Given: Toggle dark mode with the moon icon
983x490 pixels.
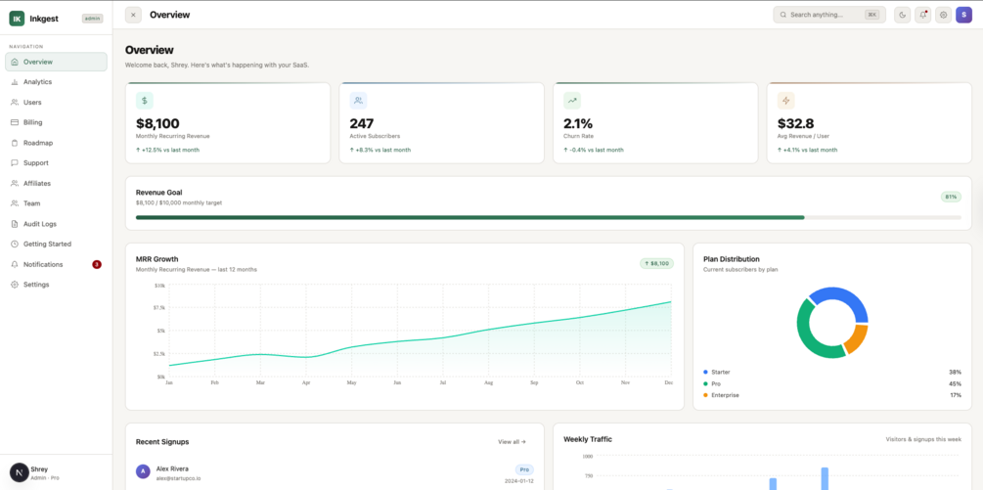Looking at the screenshot, I should 902,15.
